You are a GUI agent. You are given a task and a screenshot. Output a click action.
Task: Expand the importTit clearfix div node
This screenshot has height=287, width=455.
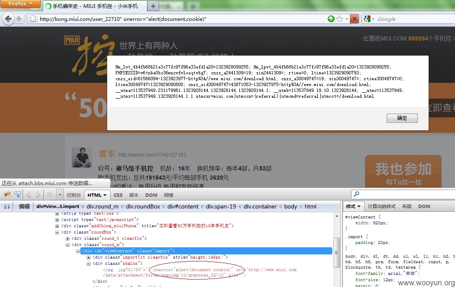click(x=88, y=257)
